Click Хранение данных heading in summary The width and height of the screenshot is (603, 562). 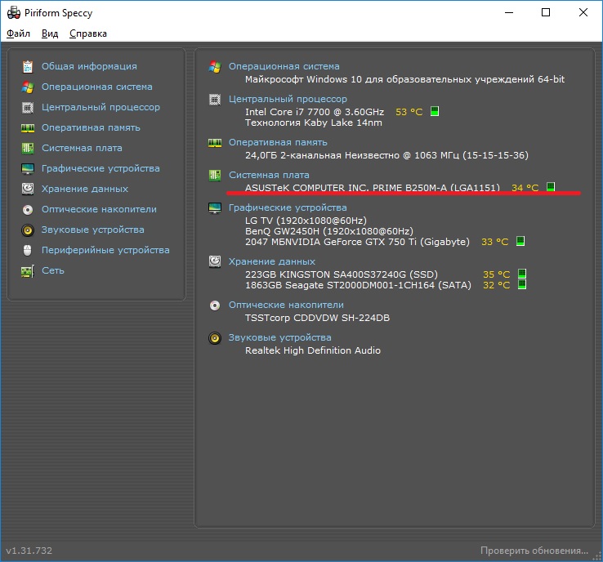[272, 261]
